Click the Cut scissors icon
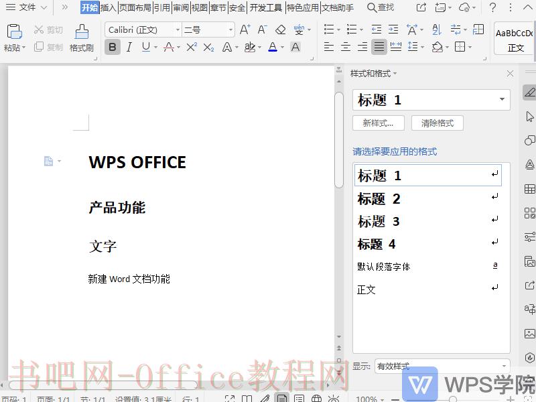This screenshot has width=536, height=402. [x=39, y=29]
